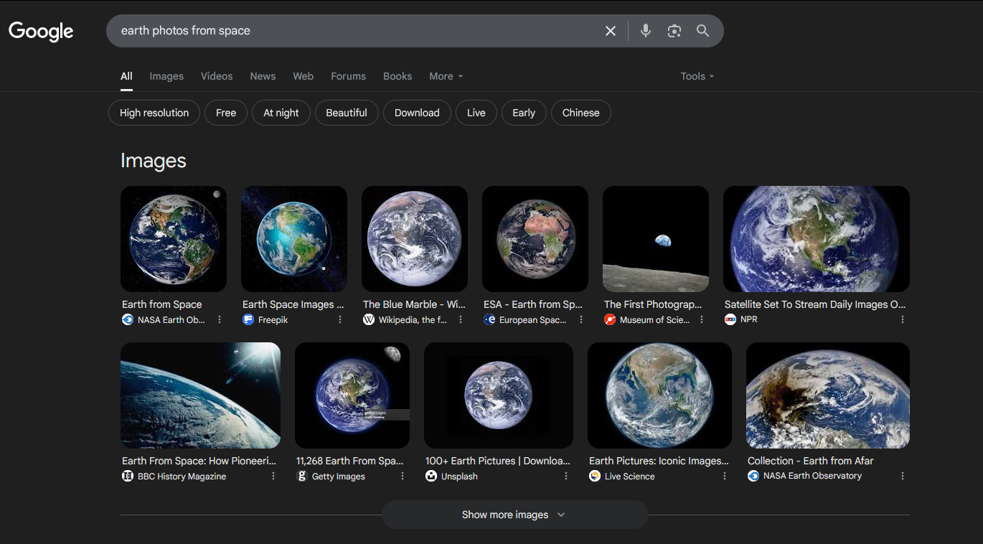
Task: Open three-dot menu for Freepik result
Action: click(340, 320)
